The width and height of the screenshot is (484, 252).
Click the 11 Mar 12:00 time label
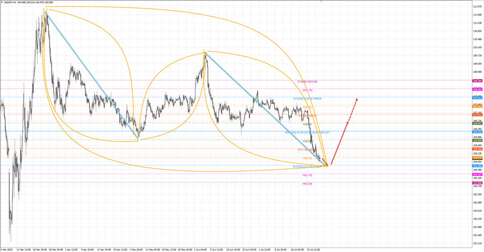(24, 250)
